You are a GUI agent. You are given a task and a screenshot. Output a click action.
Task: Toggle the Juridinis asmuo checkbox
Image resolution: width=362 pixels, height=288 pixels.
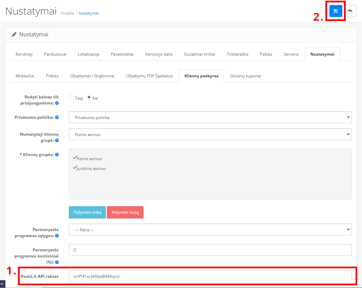75,168
